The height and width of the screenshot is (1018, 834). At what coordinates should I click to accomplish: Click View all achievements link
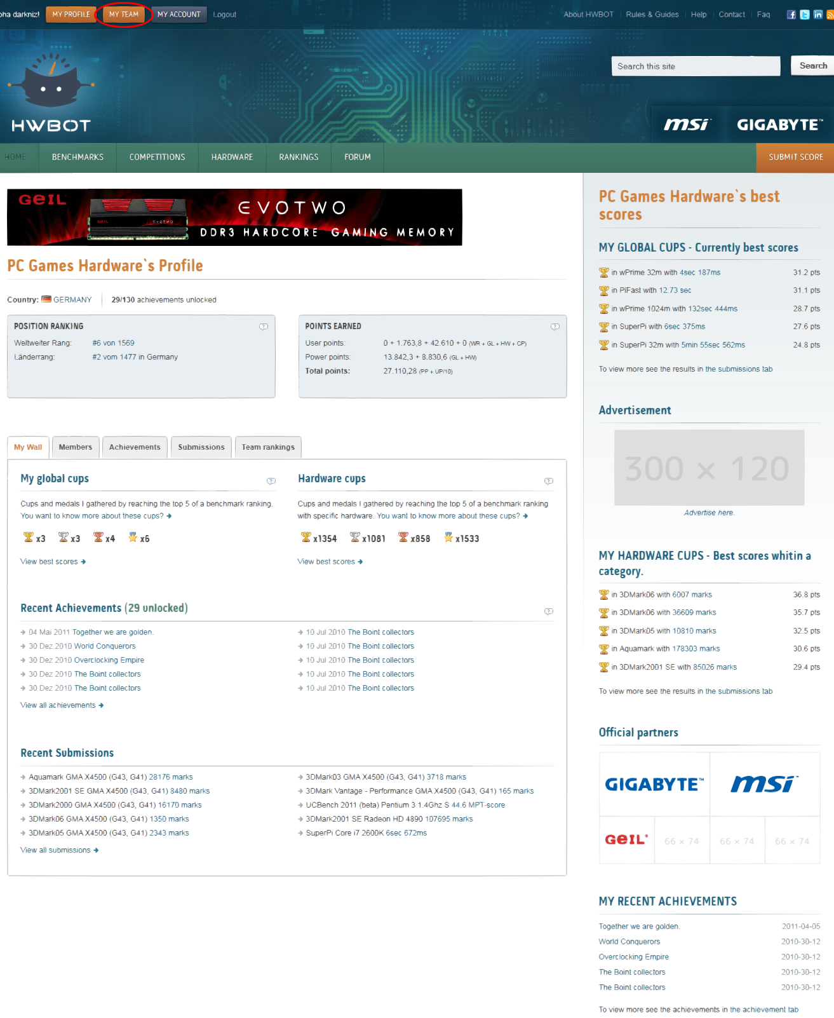point(62,705)
